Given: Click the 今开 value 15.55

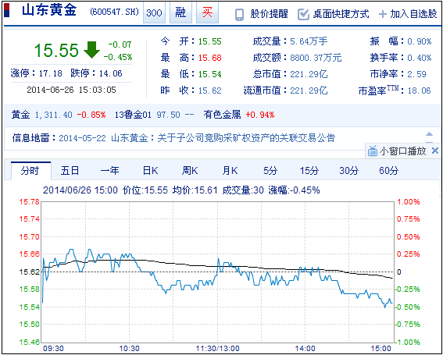Looking at the screenshot, I should pyautogui.click(x=209, y=41).
